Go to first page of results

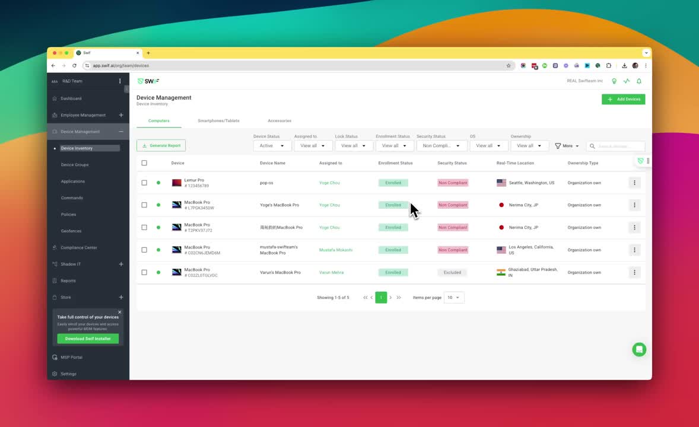click(x=365, y=297)
